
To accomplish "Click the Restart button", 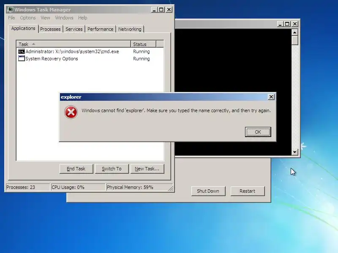I will click(x=247, y=191).
